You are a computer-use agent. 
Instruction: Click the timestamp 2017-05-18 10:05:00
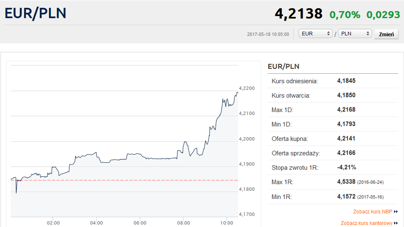pos(268,34)
